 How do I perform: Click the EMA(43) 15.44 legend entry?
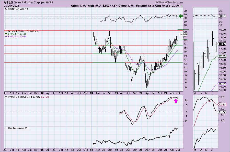tap(17, 36)
